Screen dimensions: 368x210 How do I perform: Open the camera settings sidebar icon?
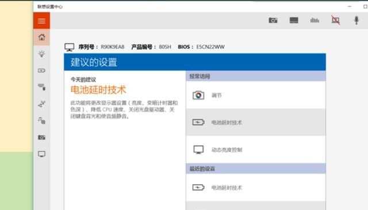[42, 137]
